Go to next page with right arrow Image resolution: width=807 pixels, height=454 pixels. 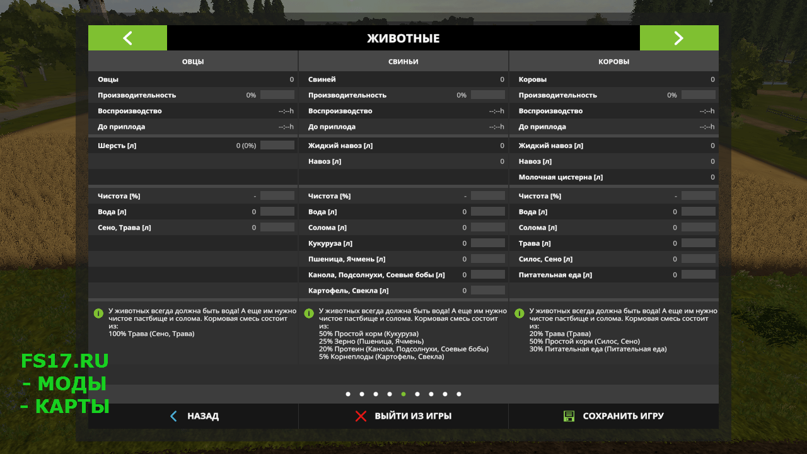tap(679, 38)
